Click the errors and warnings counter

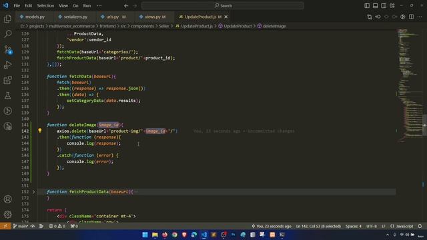pyautogui.click(x=57, y=226)
